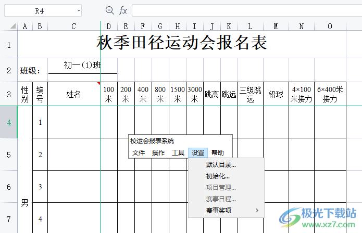Select column C header
The height and width of the screenshot is (233, 362).
(x=73, y=27)
